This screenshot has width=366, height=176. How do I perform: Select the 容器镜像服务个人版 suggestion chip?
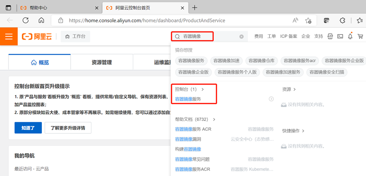pos(237,72)
